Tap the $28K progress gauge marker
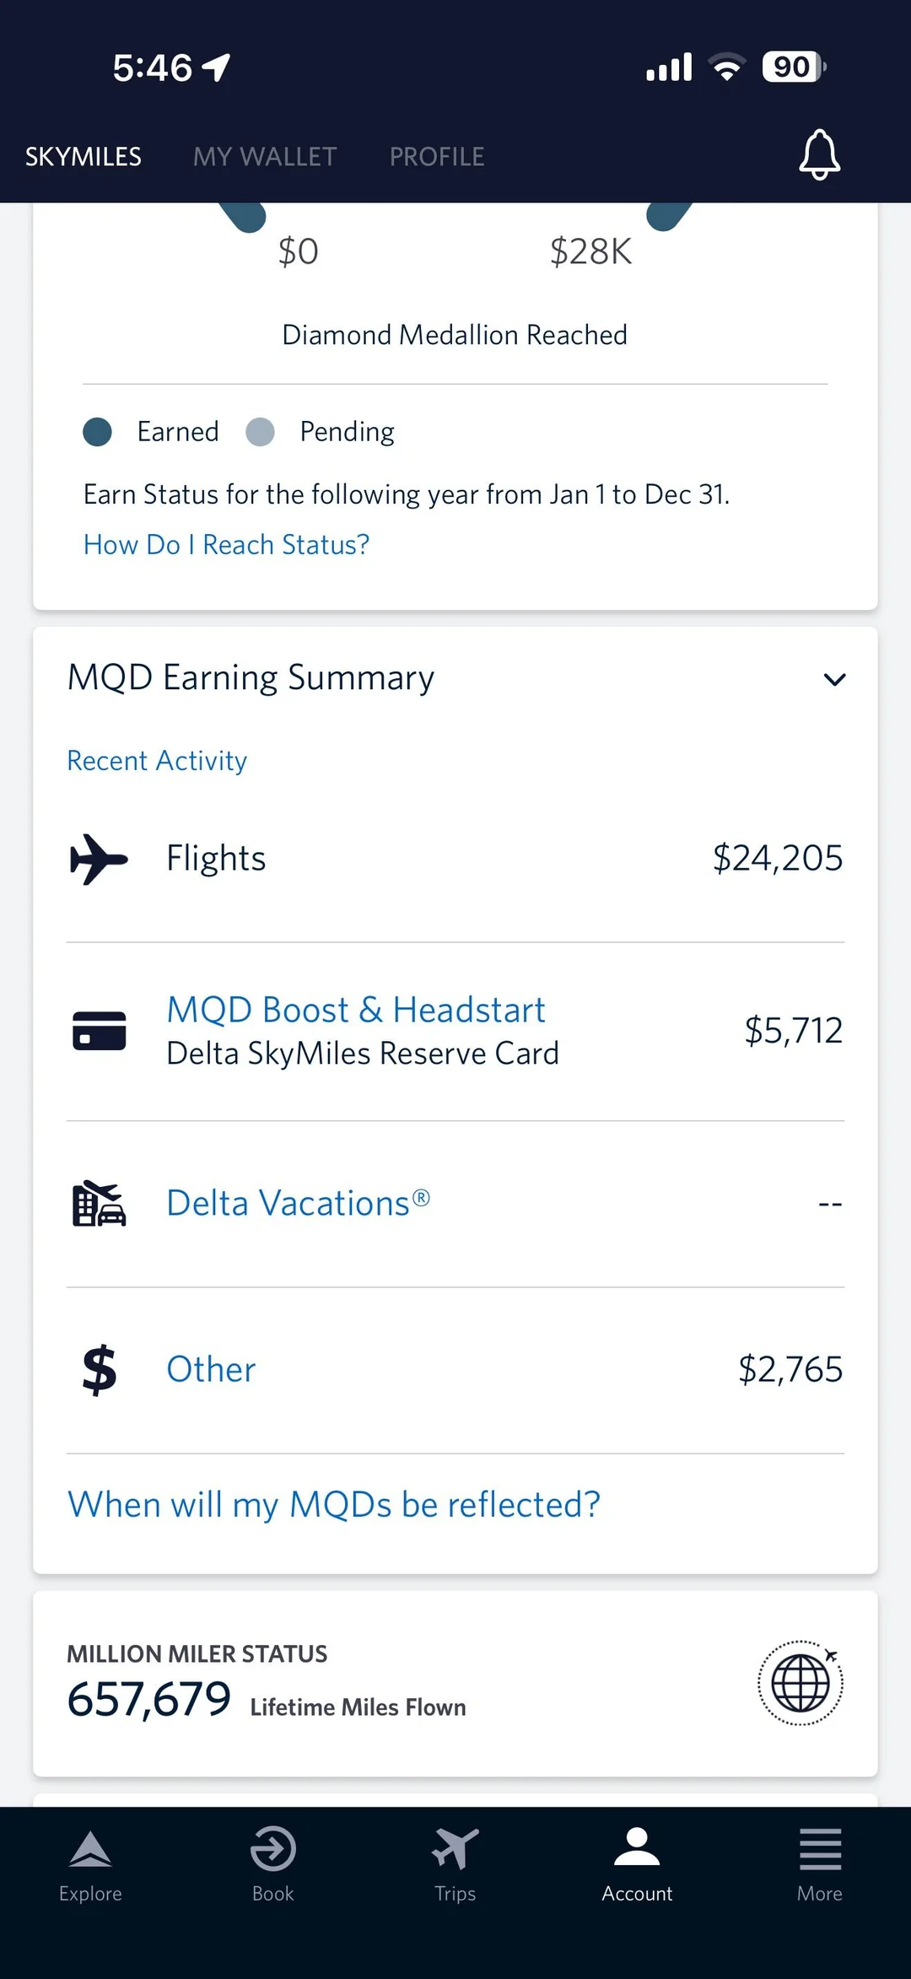Viewport: 911px width, 1979px height. pyautogui.click(x=666, y=216)
